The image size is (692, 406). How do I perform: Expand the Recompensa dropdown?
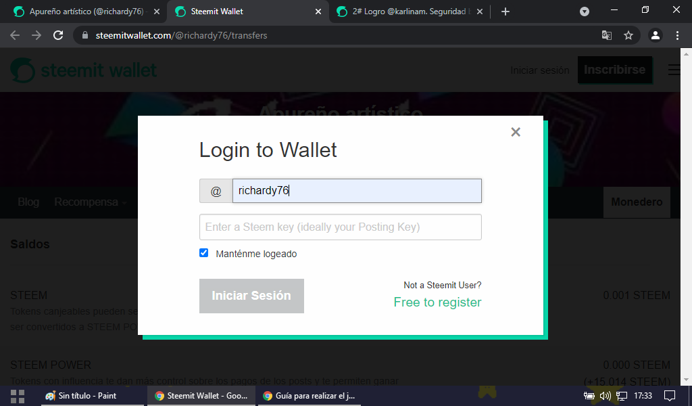pos(91,202)
